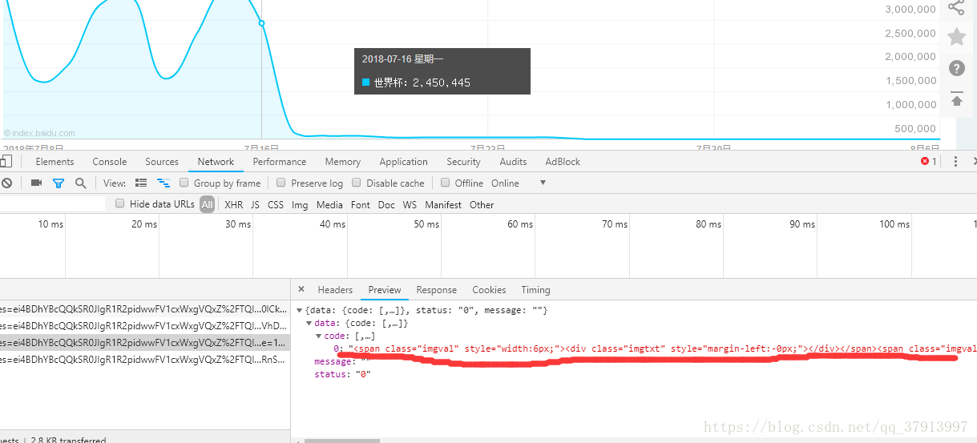Screen dimensions: 977x443
Task: Click the red error count indicator
Action: tap(929, 162)
